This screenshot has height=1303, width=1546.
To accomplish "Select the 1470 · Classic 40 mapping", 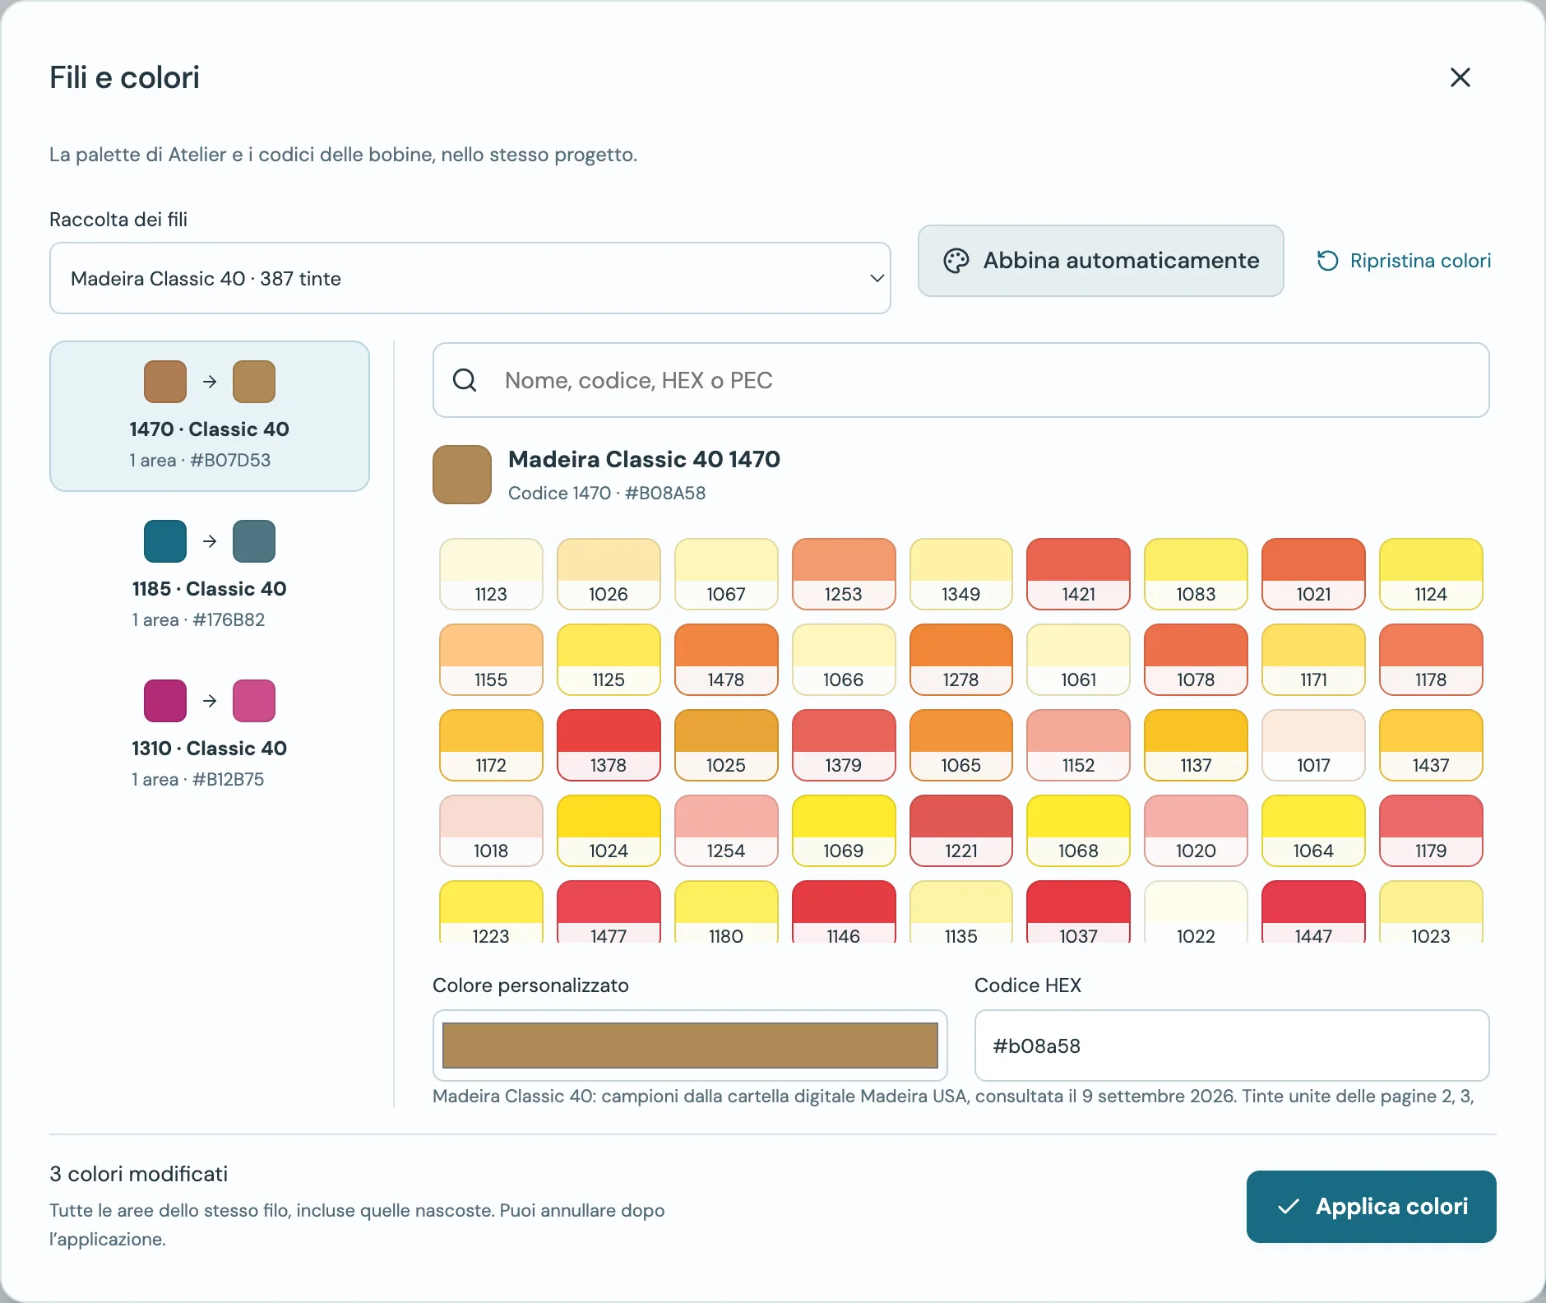I will click(210, 416).
